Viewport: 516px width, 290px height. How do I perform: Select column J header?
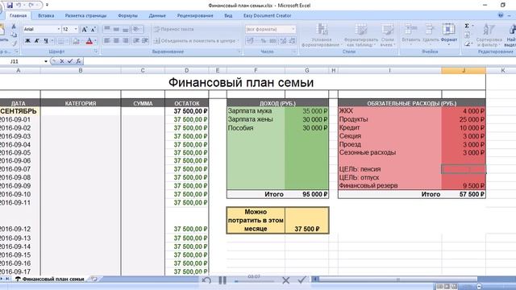[x=464, y=70]
